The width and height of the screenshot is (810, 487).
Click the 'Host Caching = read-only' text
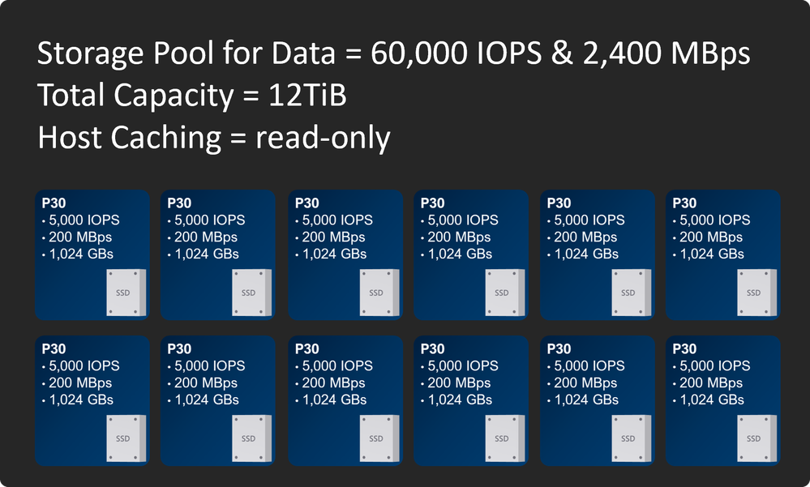[x=214, y=139]
